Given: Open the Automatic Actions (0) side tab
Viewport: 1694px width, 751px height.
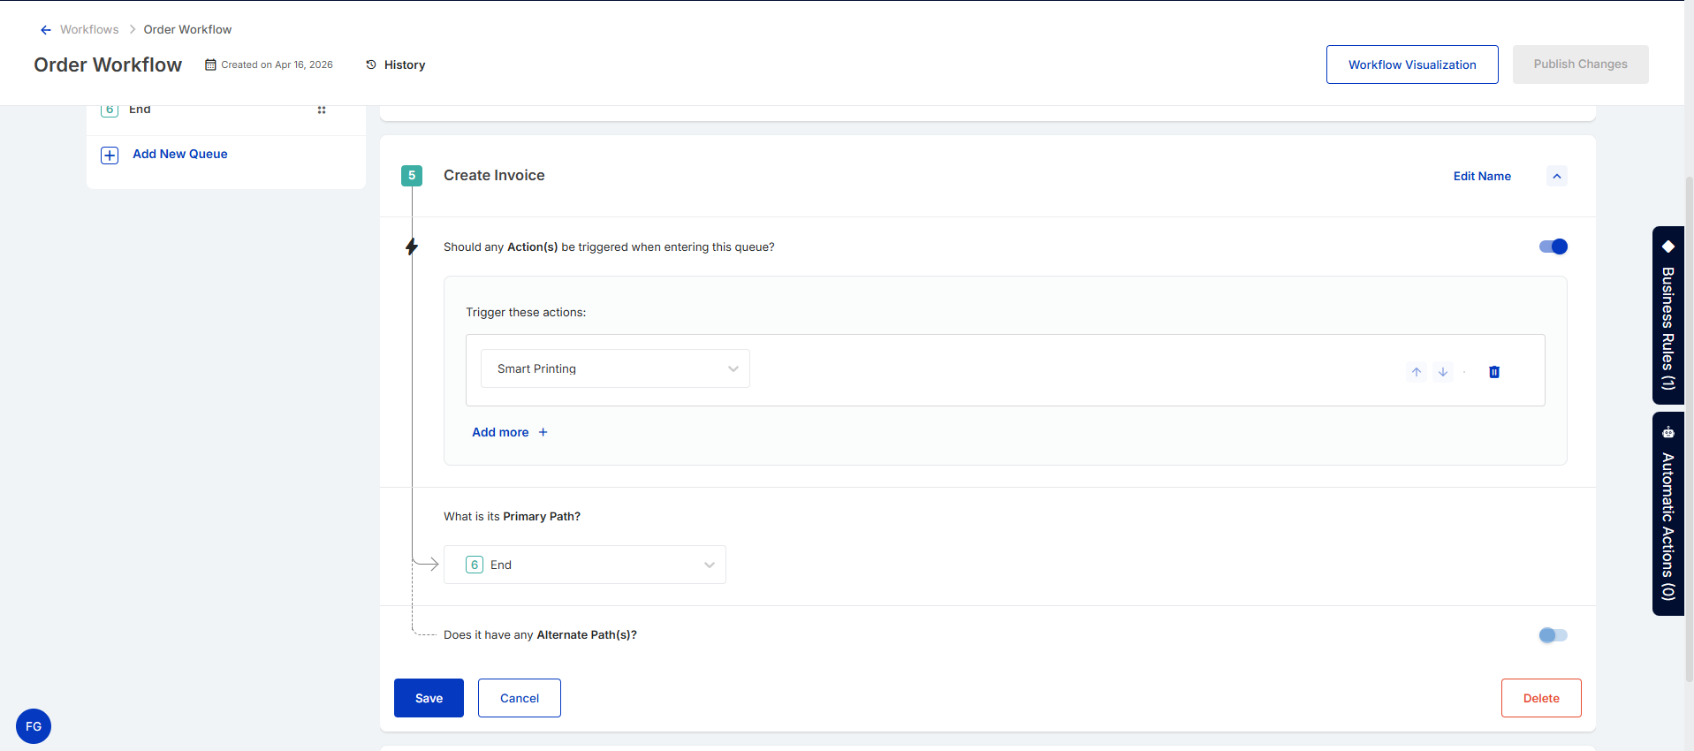Looking at the screenshot, I should pyautogui.click(x=1668, y=513).
